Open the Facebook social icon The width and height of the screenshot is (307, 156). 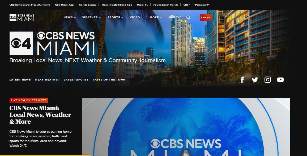(x=242, y=80)
